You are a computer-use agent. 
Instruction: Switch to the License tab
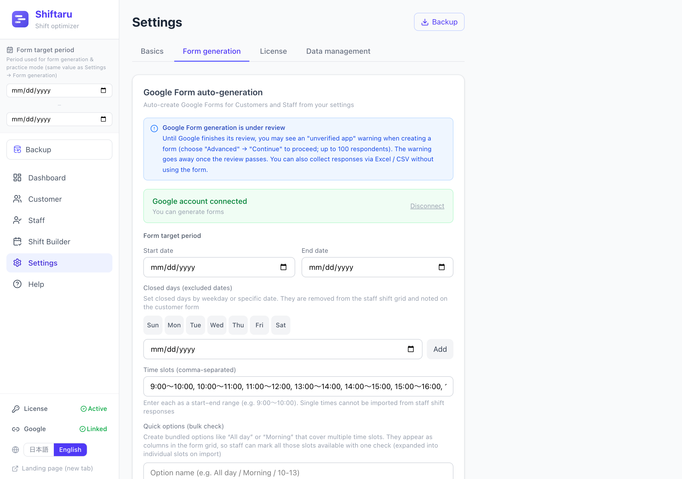point(273,51)
